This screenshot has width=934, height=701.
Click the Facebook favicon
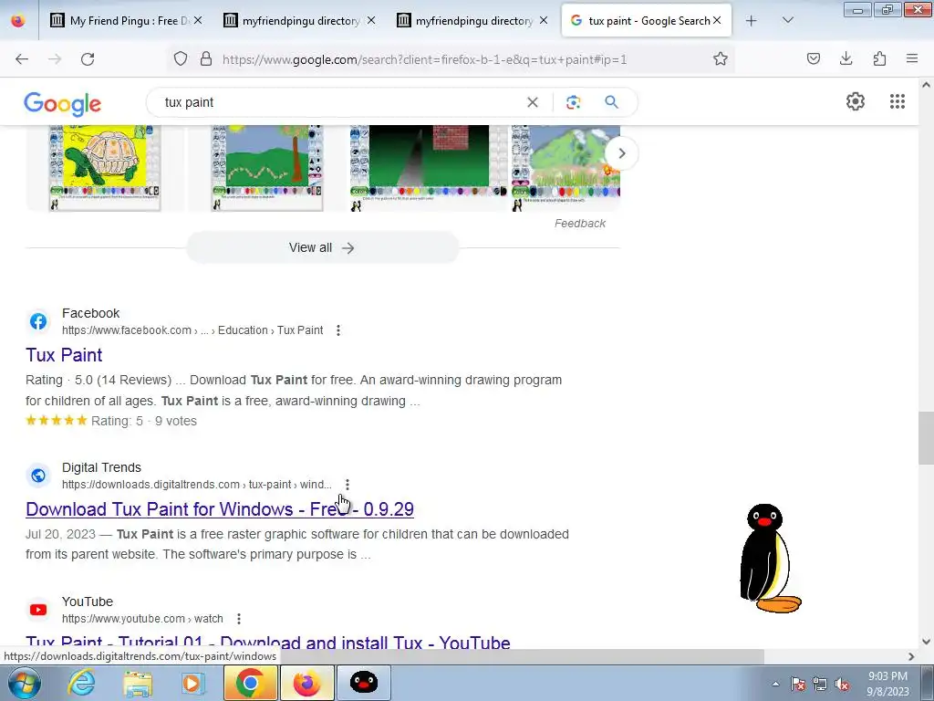click(38, 321)
